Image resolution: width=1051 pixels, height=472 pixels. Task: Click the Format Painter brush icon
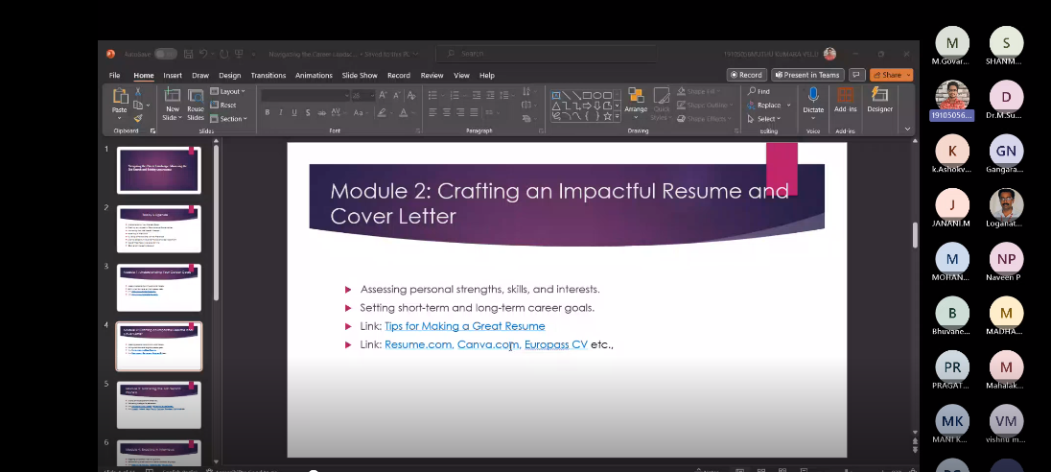coord(138,118)
